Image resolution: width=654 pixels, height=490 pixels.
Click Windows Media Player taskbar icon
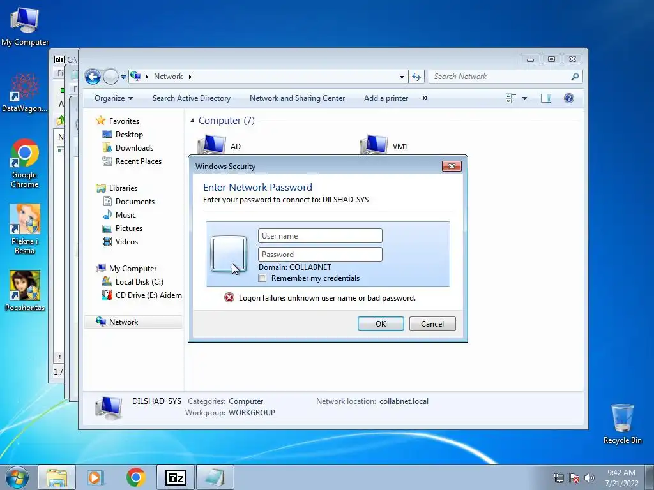pos(96,477)
